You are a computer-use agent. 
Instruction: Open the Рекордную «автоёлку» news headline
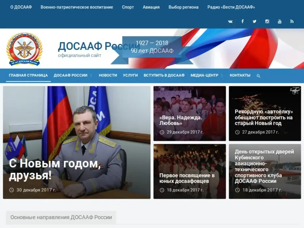tap(263, 117)
